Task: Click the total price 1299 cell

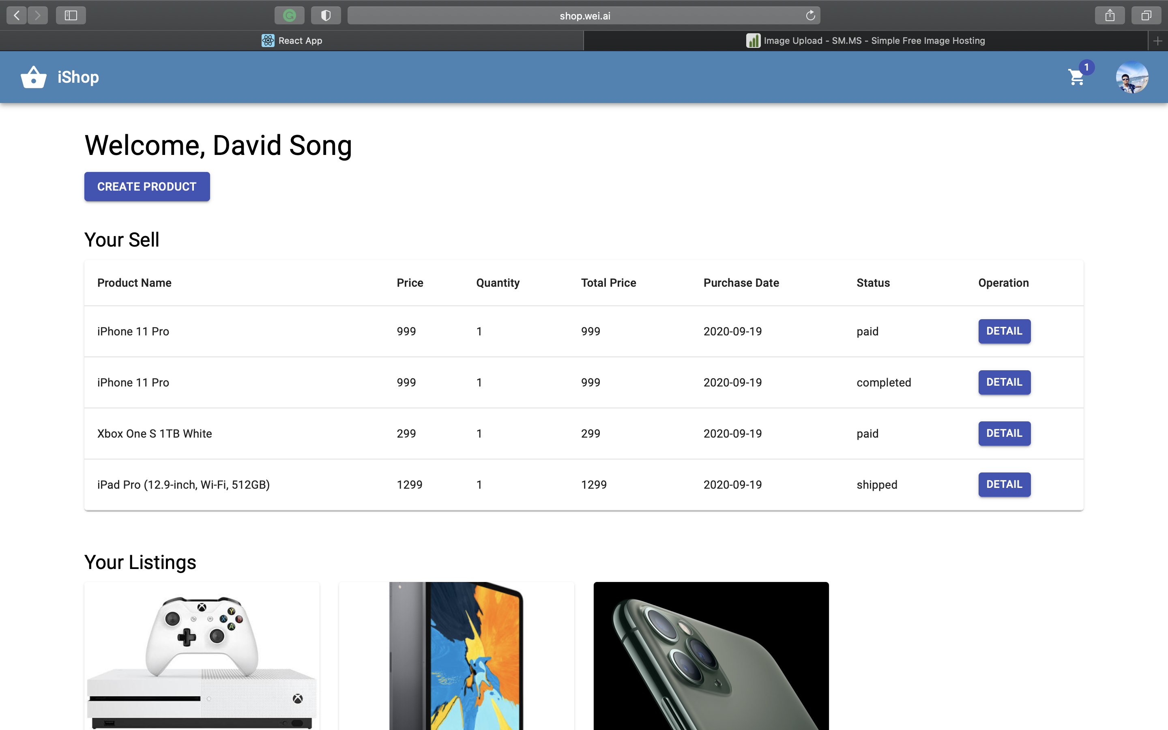Action: [594, 485]
